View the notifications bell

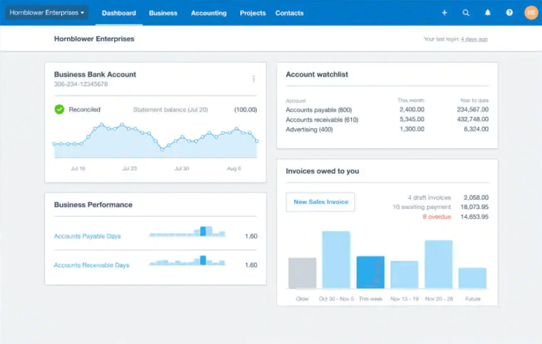coord(487,12)
